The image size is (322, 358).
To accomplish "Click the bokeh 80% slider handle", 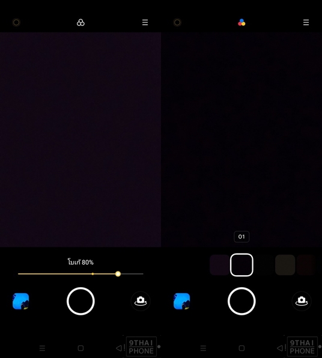I will click(x=118, y=274).
